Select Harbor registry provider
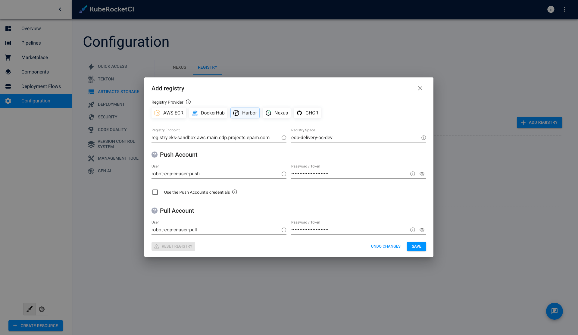578x335 pixels. tap(245, 113)
